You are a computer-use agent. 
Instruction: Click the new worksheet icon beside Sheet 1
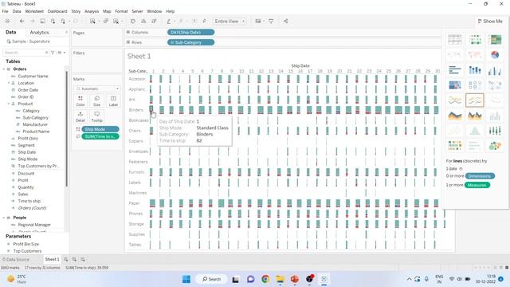point(65,259)
